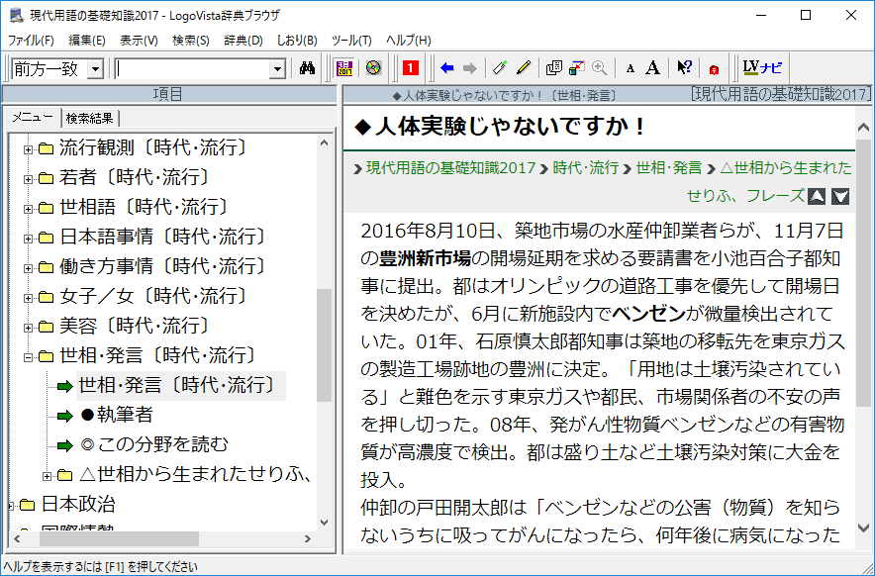Click the blue back arrow
This screenshot has height=576, width=875.
447,68
